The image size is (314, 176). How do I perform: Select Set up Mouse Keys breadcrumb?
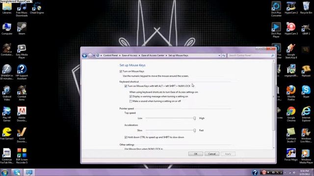coord(178,55)
